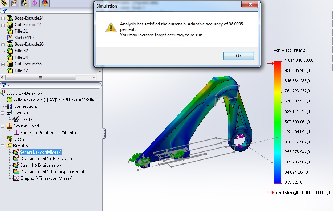Expand the Cut-Extrude54 feature

tap(3, 25)
